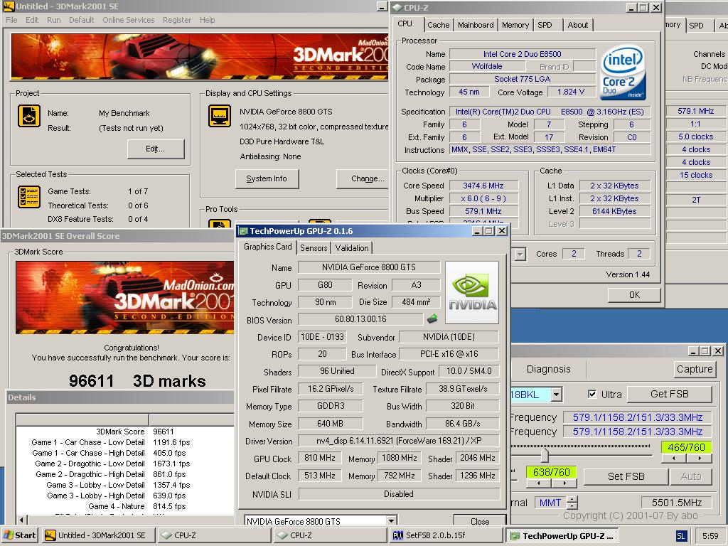Open the Run menu in 3DMark
Screen dimensions: 728x546
coord(54,20)
